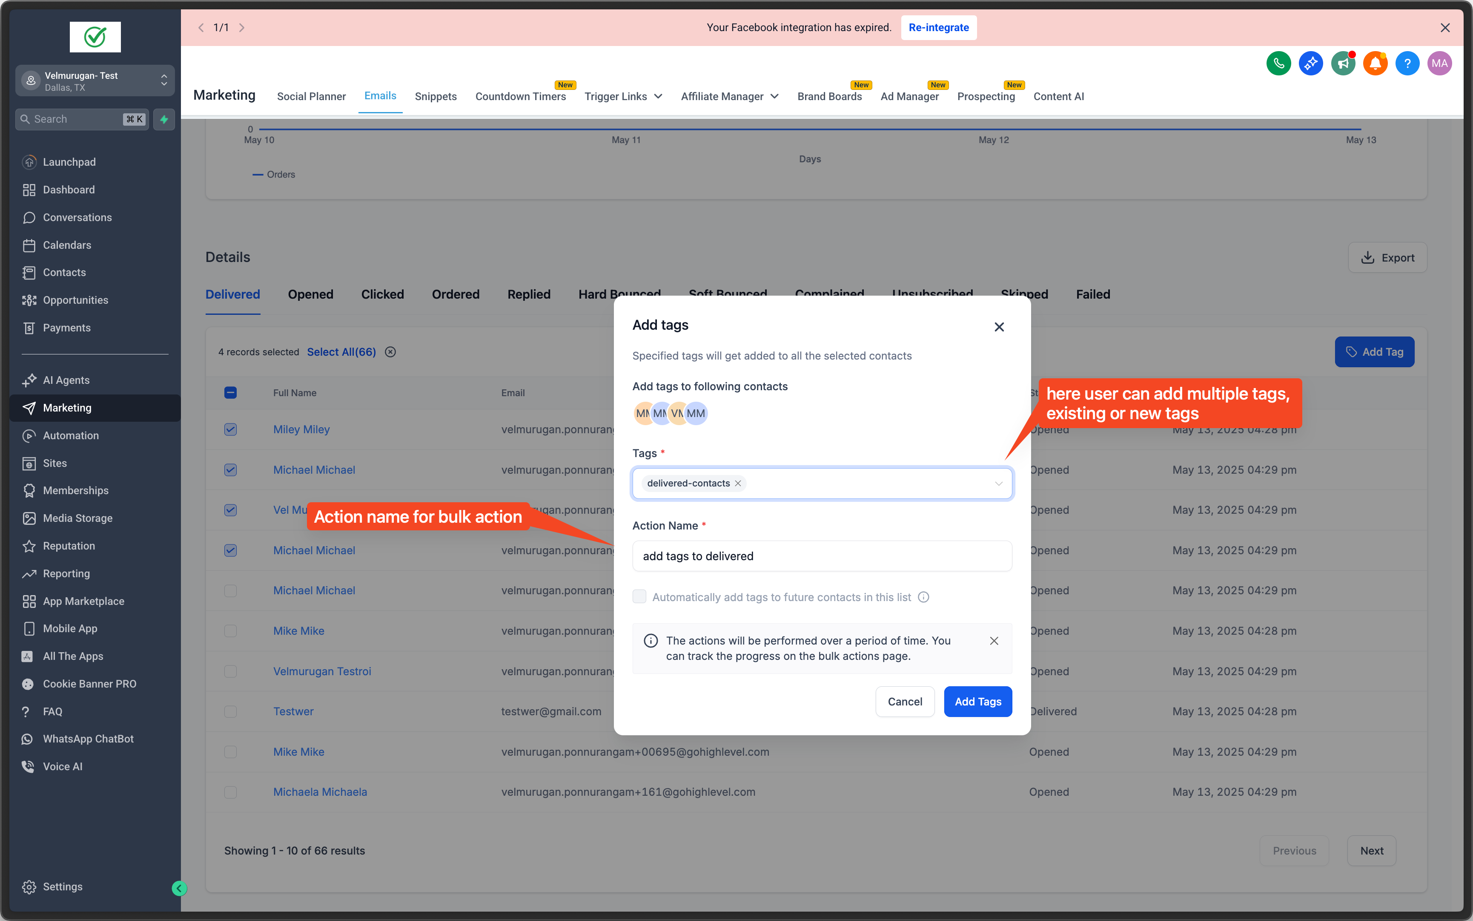Uncheck the Miley Miley row checkbox
Viewport: 1473px width, 921px height.
(x=230, y=429)
